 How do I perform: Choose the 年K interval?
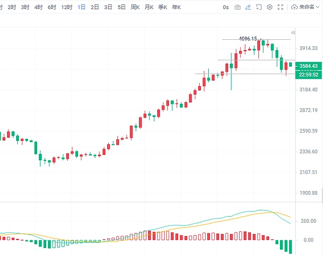tap(175, 8)
